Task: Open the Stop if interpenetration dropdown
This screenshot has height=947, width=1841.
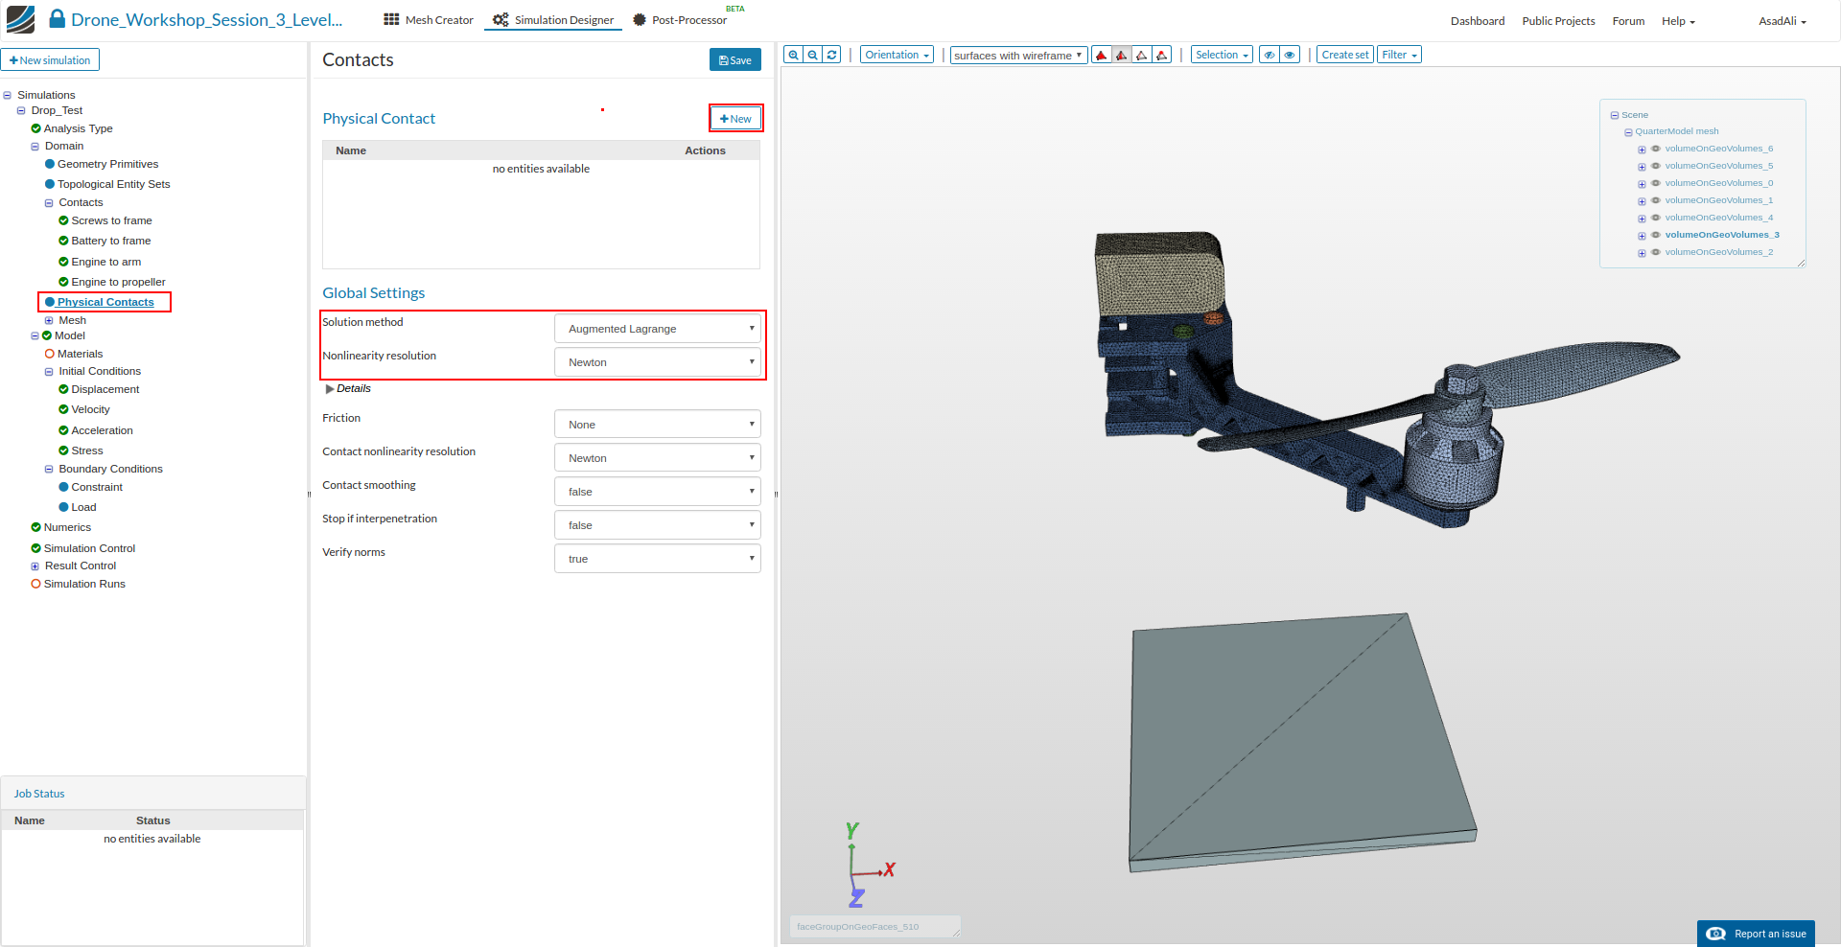Action: coord(658,525)
